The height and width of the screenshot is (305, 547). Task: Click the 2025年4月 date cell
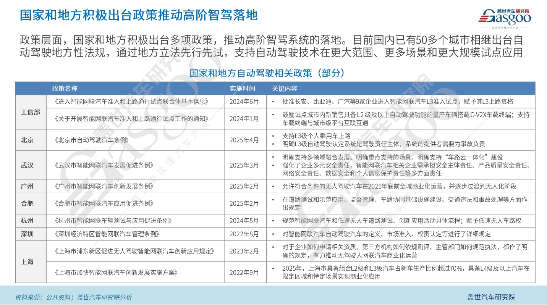(244, 140)
